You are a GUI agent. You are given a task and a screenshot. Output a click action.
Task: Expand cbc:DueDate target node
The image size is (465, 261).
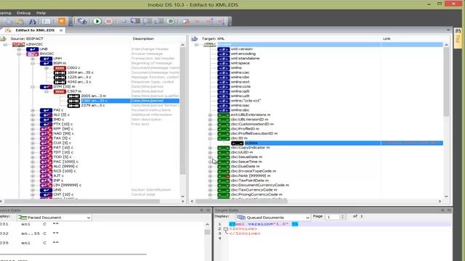210,167
